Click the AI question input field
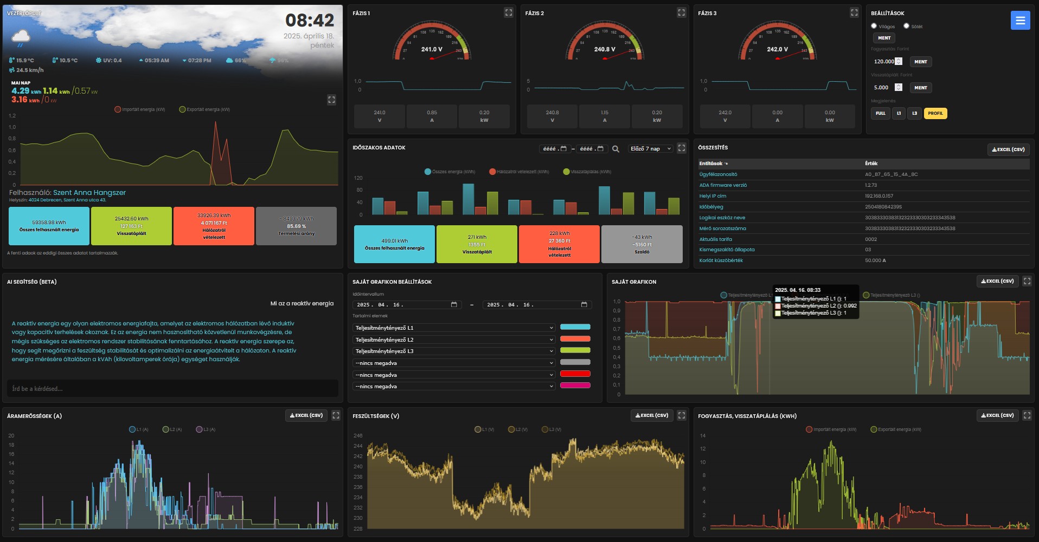This screenshot has width=1039, height=542. tap(172, 388)
